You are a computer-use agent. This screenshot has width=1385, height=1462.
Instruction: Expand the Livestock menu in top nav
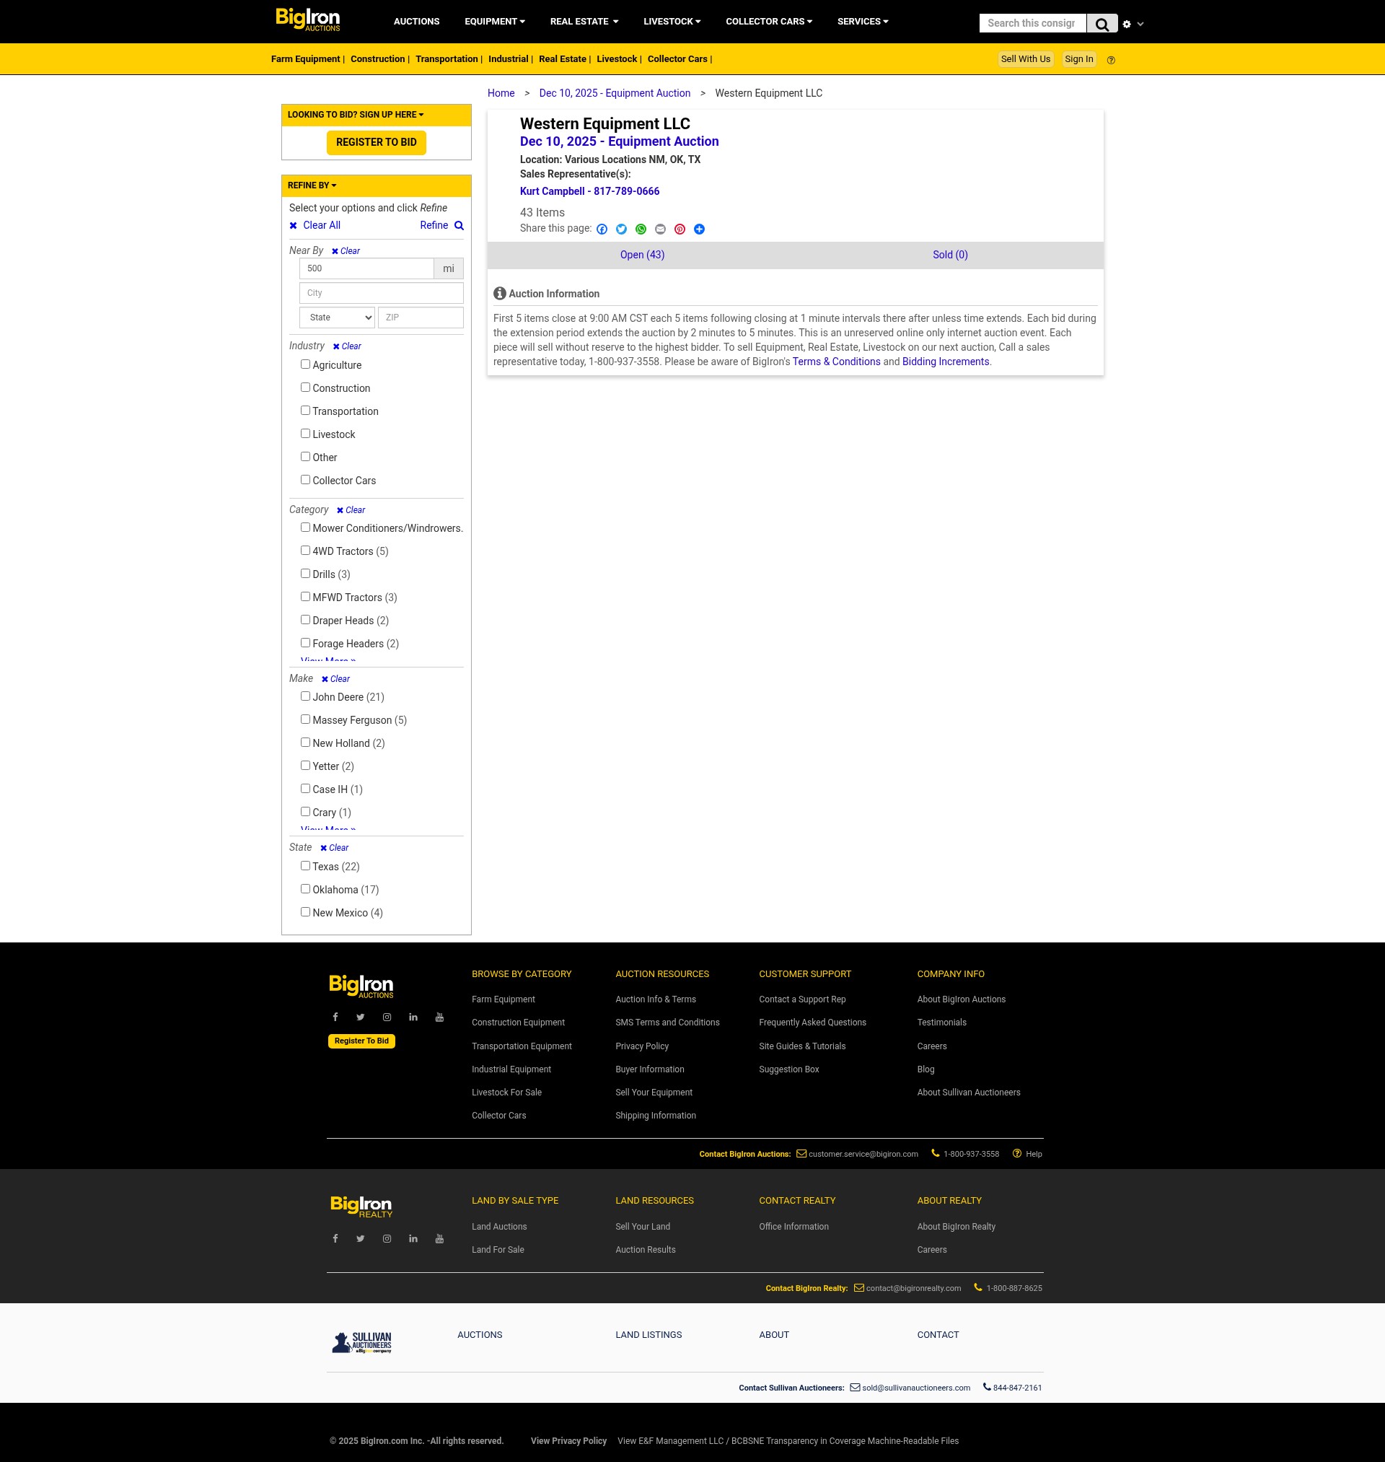coord(672,22)
